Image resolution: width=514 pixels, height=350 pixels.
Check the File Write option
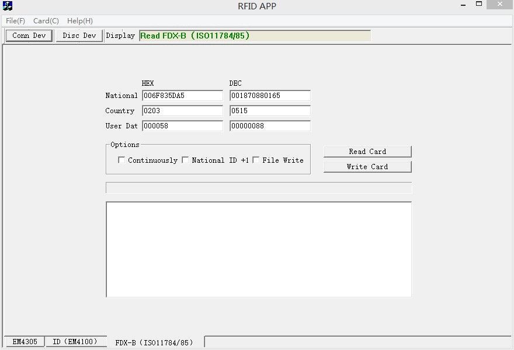pos(256,160)
